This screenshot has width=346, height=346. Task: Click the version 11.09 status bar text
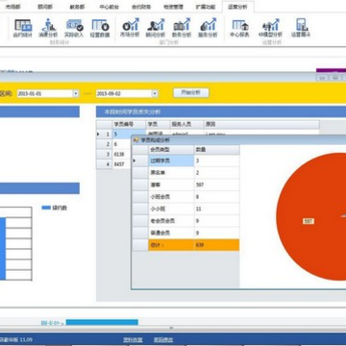(16, 339)
